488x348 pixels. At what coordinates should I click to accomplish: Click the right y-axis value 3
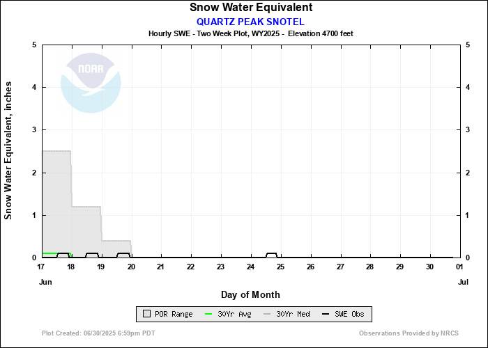[x=468, y=130]
